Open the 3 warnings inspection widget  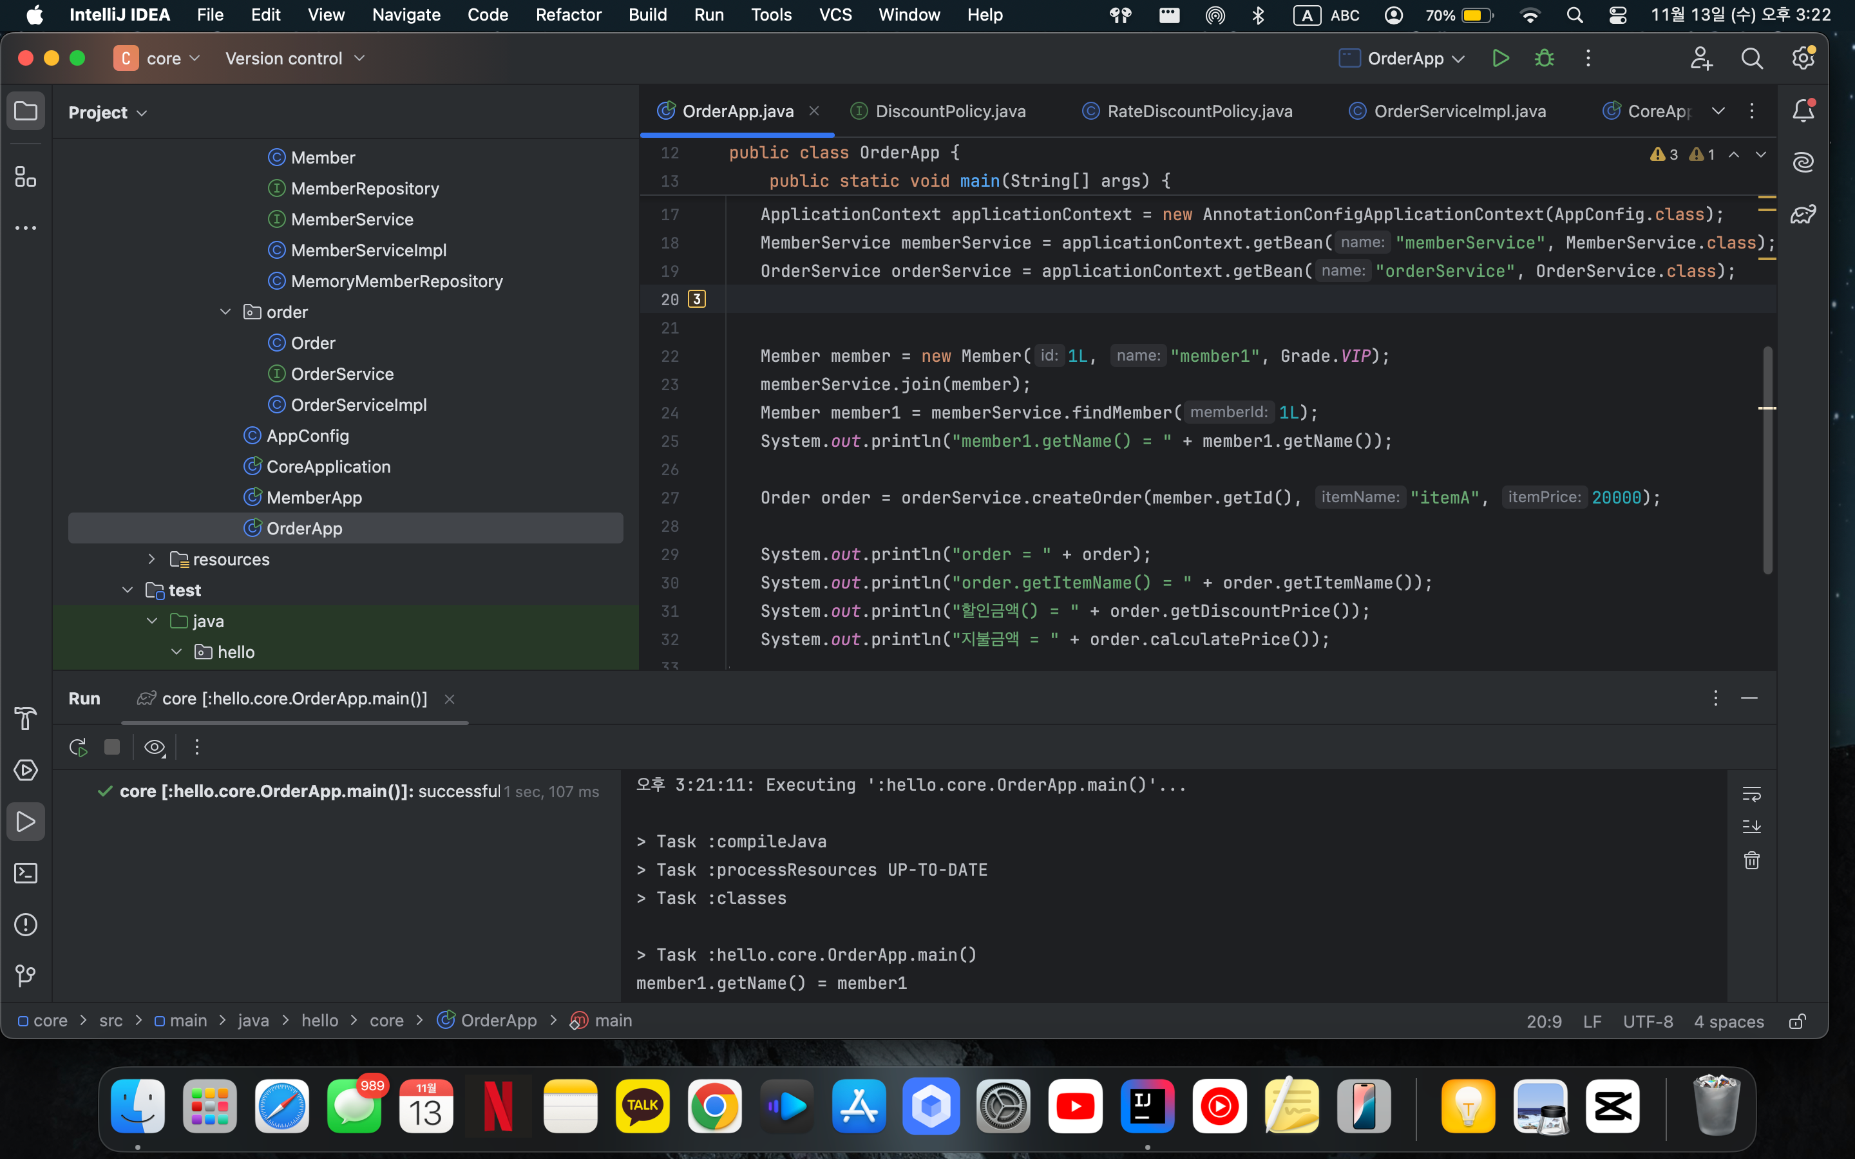click(x=1664, y=155)
